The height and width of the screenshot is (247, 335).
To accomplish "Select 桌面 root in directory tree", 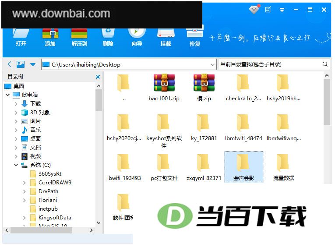I will (x=14, y=86).
